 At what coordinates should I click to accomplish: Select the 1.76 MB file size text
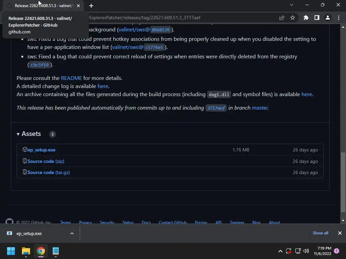point(241,150)
